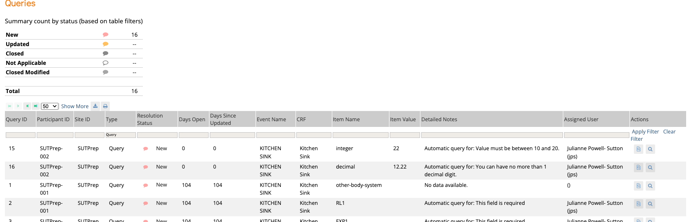
Task: Sort by Participant ID column header
Action: click(53, 119)
